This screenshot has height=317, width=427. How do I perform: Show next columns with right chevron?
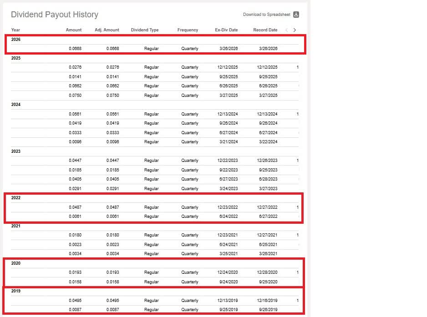coord(295,30)
